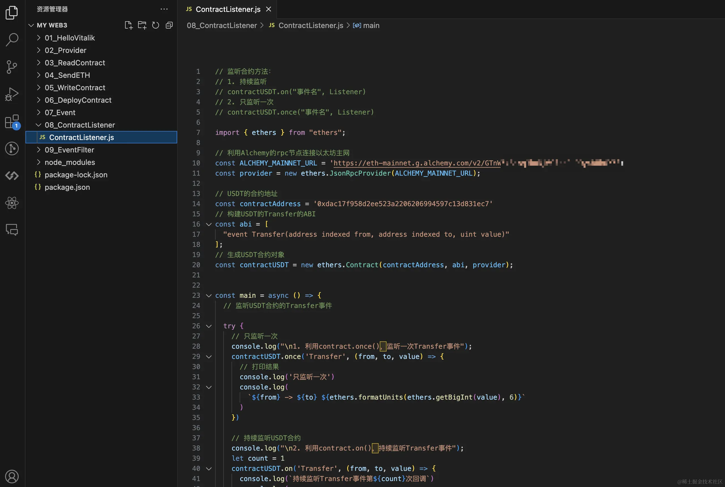Viewport: 725px width, 487px height.
Task: Collapse all folders in explorer
Action: tap(169, 25)
